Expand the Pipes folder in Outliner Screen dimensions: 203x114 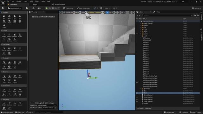pos(141,32)
